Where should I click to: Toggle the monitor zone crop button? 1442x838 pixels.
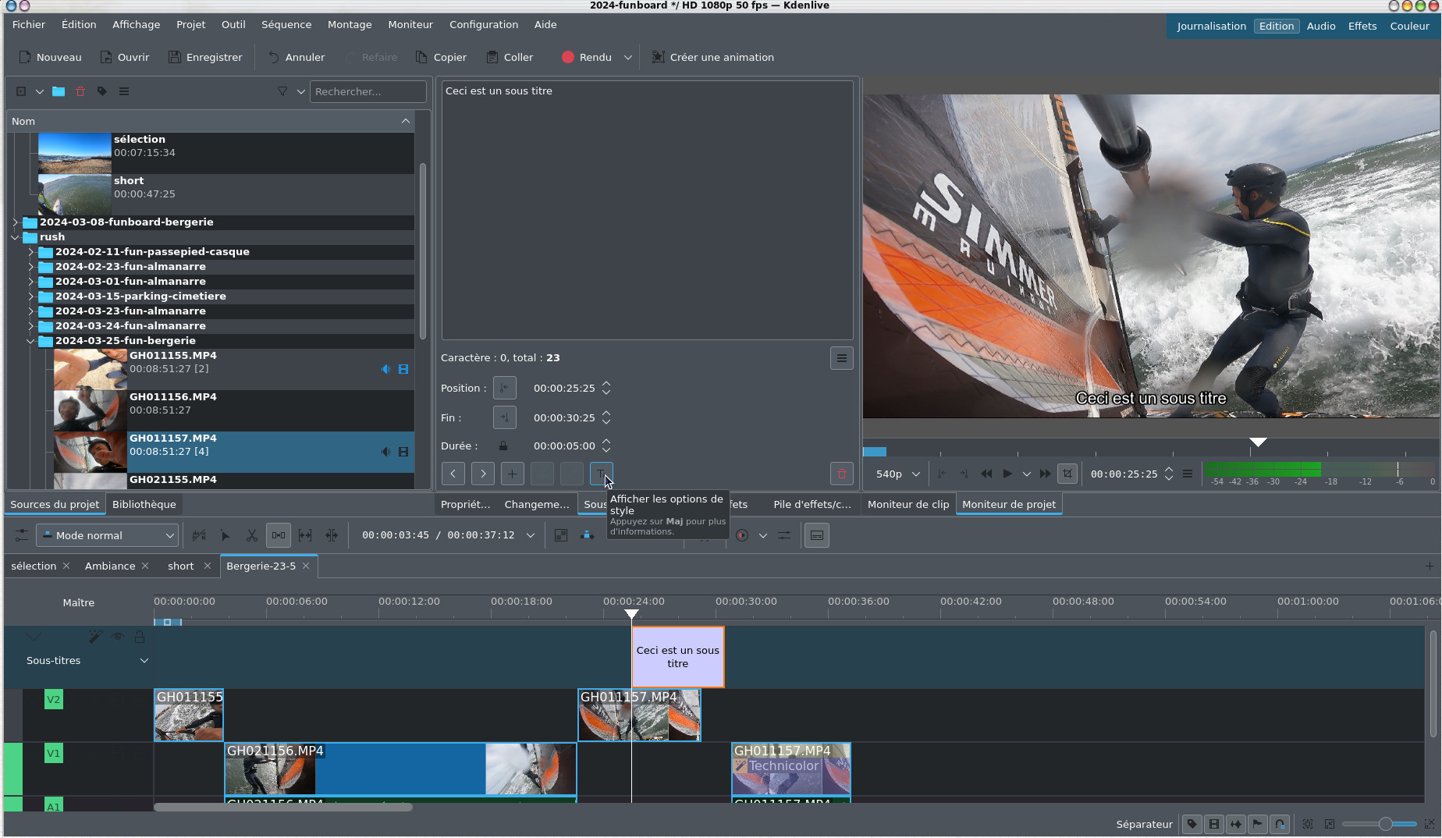tap(1067, 474)
